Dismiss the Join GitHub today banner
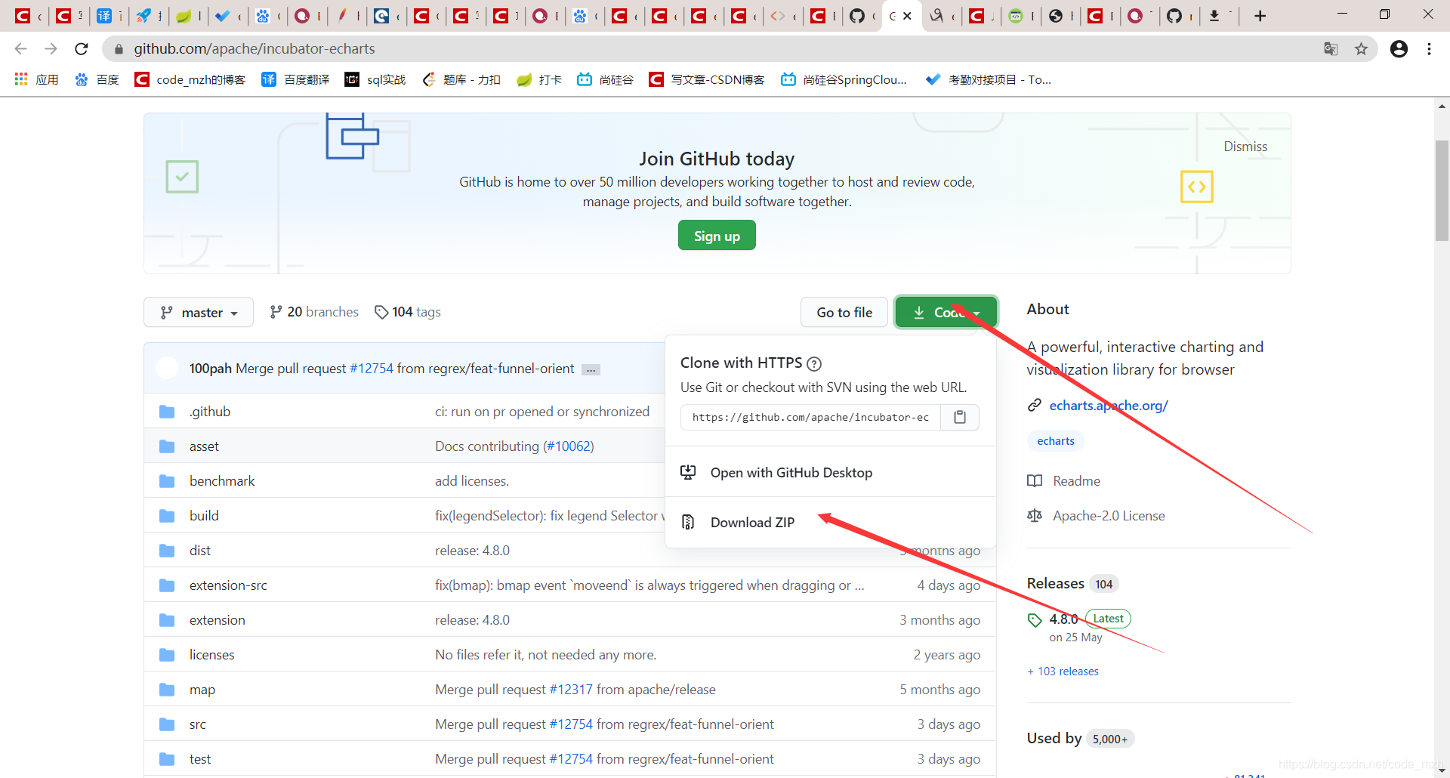The width and height of the screenshot is (1450, 778). 1245,147
